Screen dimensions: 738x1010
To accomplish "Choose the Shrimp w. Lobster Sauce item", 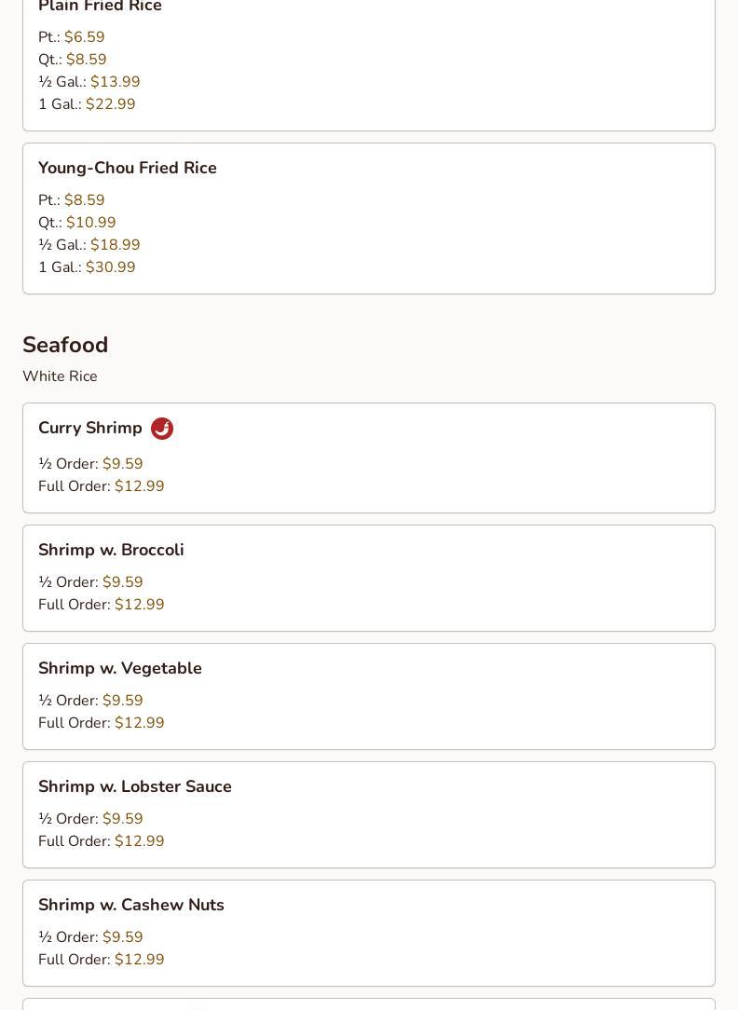I will (369, 815).
